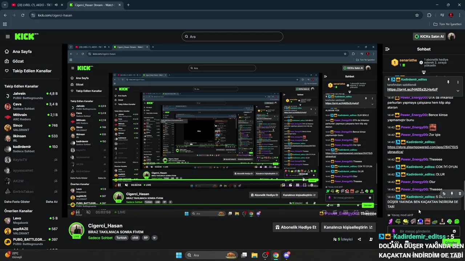Image resolution: width=465 pixels, height=261 pixels.
Task: Collapse the chat panel arrow icon
Action: tap(387, 49)
